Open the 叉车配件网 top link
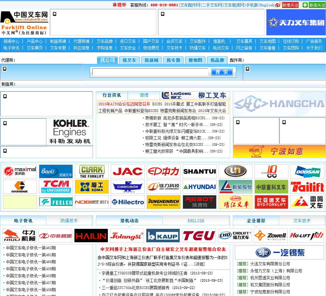Viewport: 326px width, 296px height. [190, 5]
